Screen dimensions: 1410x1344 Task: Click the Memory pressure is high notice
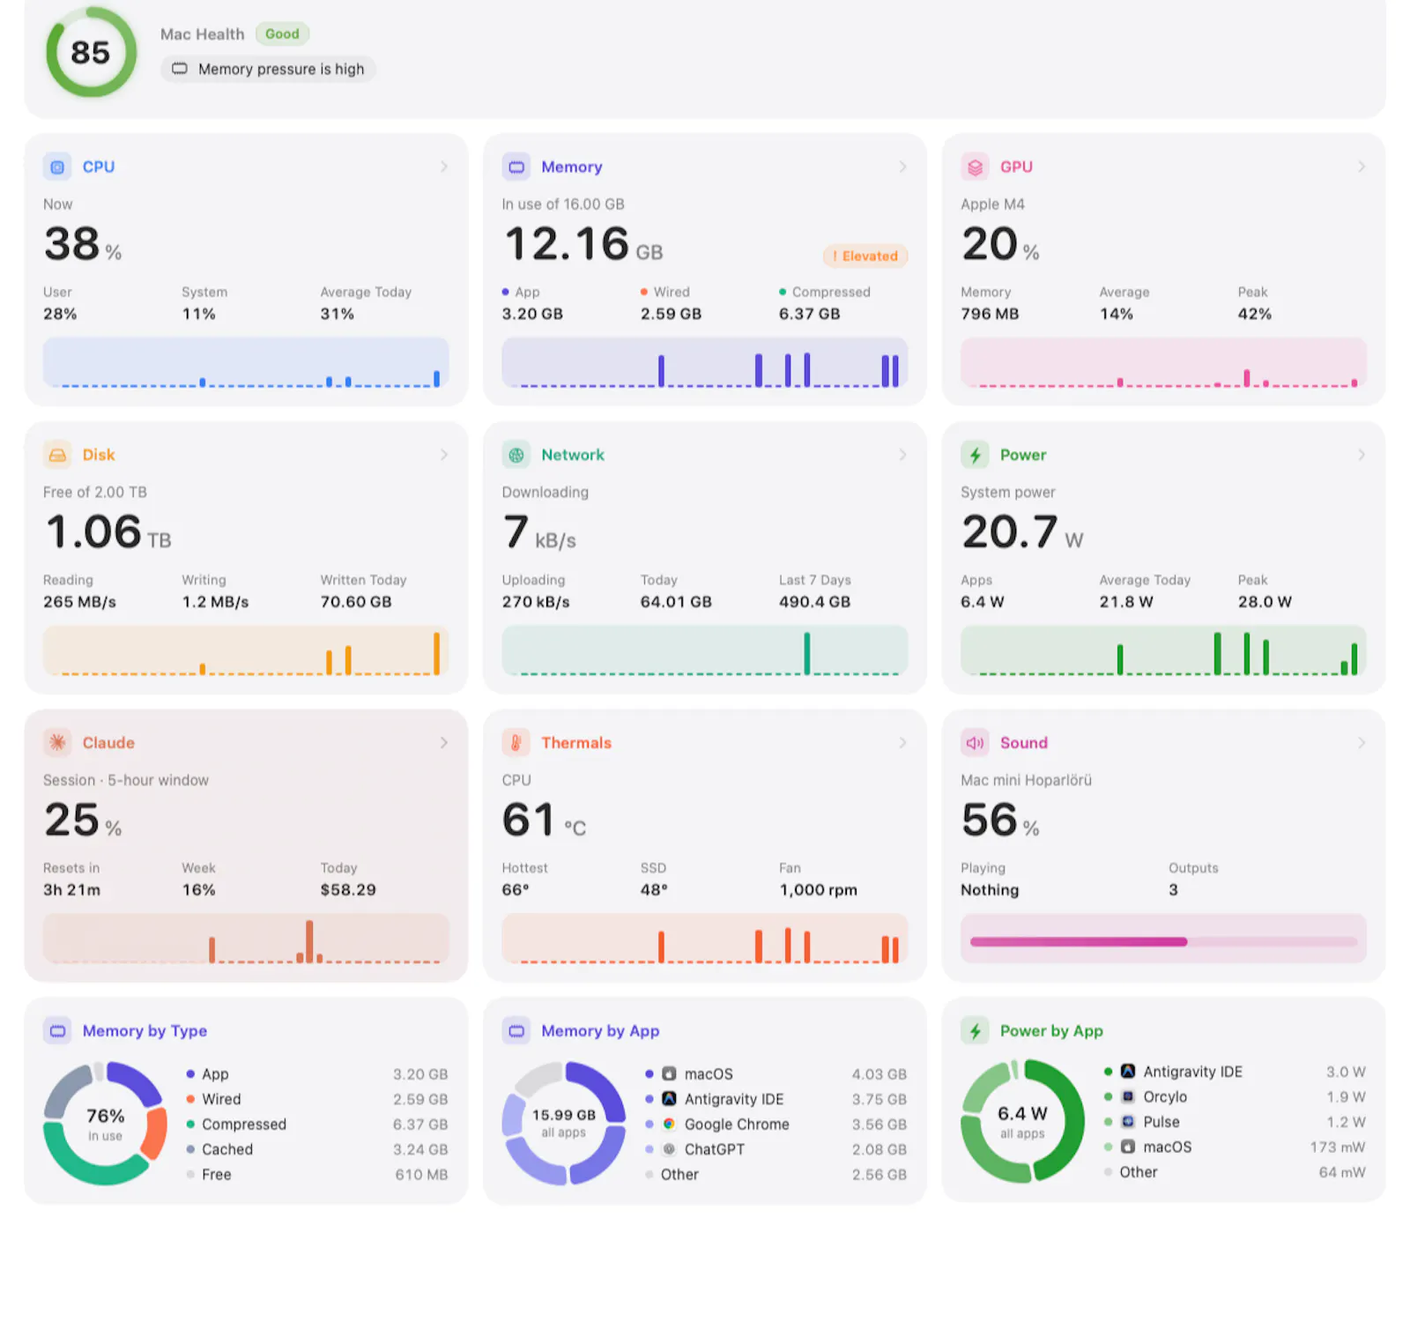[x=268, y=69]
